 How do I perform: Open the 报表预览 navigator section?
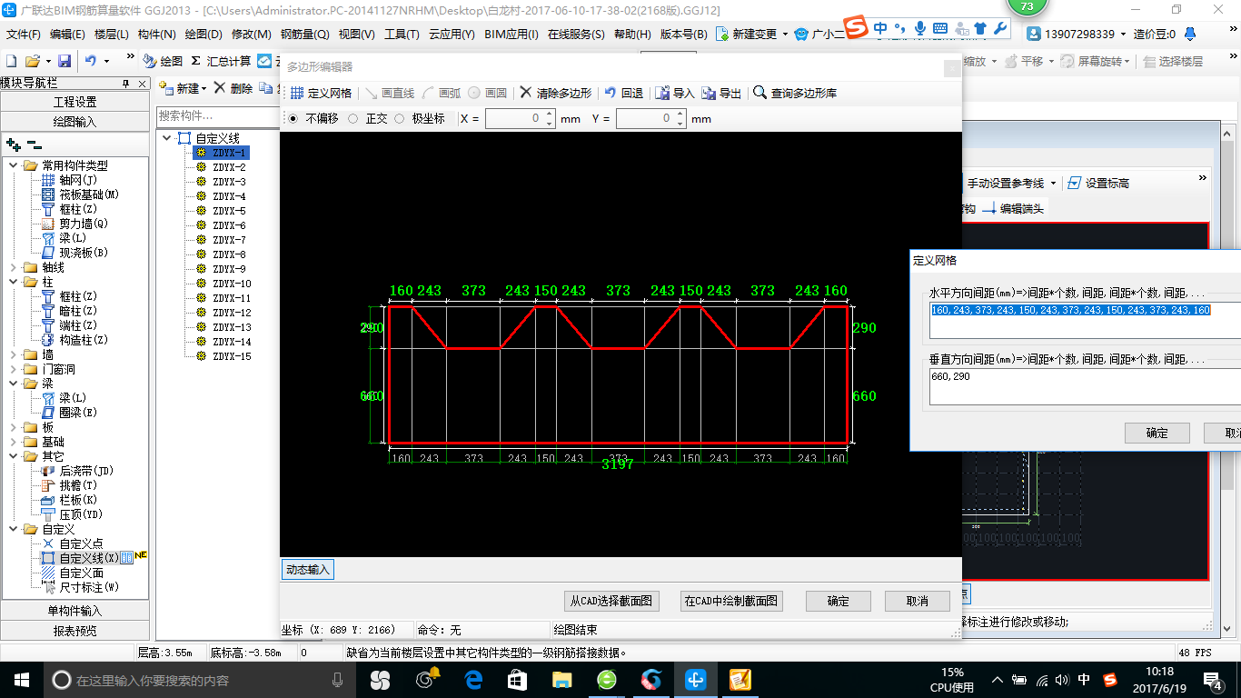click(x=74, y=630)
